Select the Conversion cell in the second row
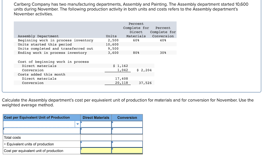This screenshot has width=264, height=161. coord(127,131)
